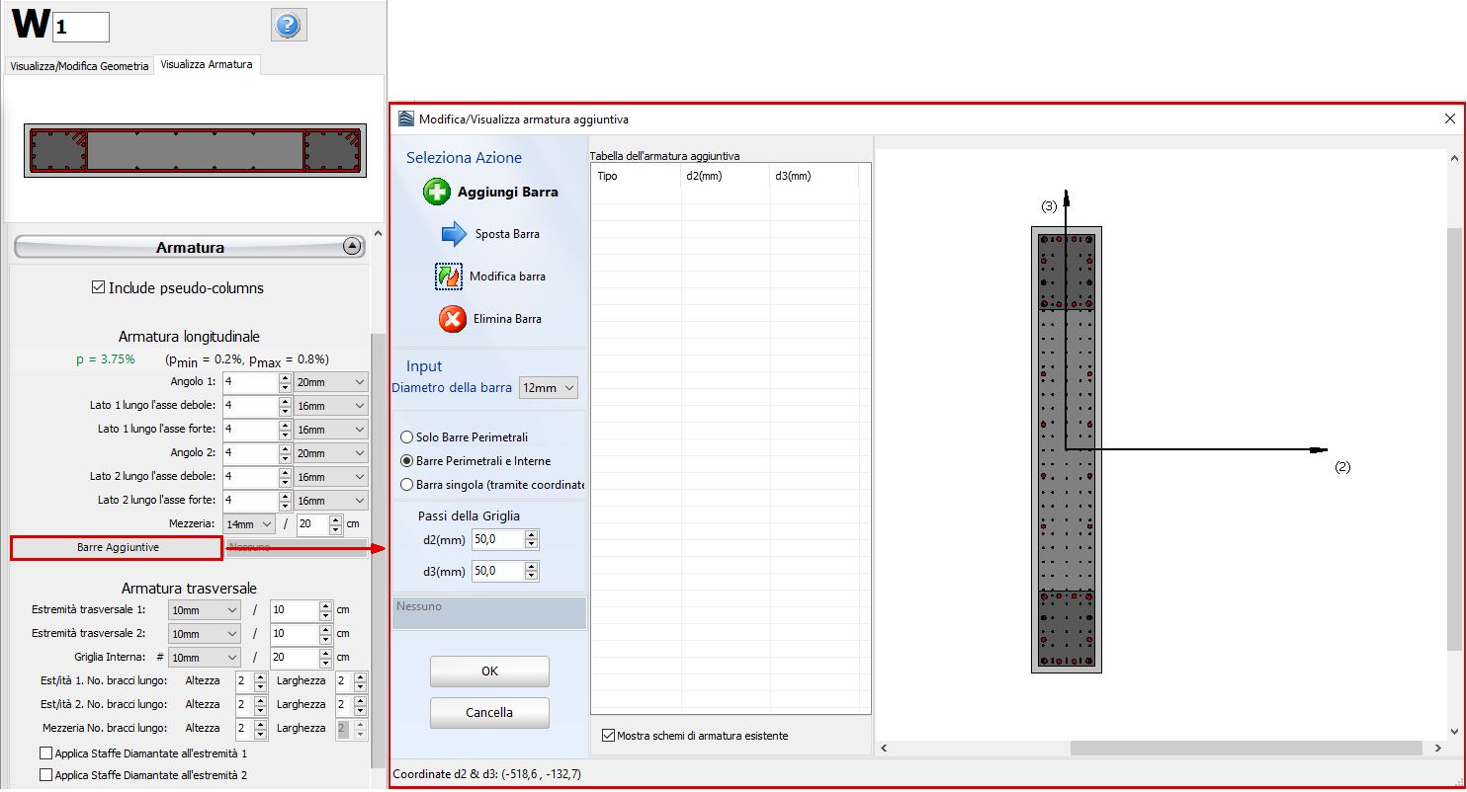Toggle Include pseudo-columns checkbox
The image size is (1467, 792).
pyautogui.click(x=98, y=288)
